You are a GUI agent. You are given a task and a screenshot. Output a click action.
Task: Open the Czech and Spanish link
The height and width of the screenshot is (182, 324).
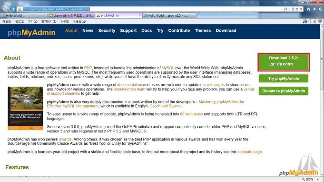[166, 106]
